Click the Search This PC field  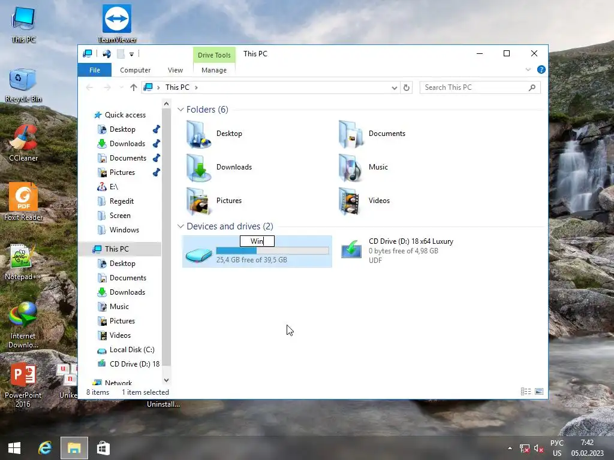[x=480, y=87]
